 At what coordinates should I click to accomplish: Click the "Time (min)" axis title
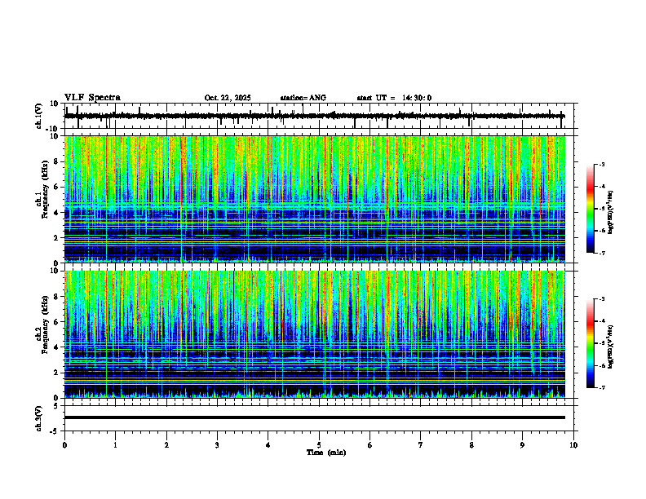(x=326, y=453)
